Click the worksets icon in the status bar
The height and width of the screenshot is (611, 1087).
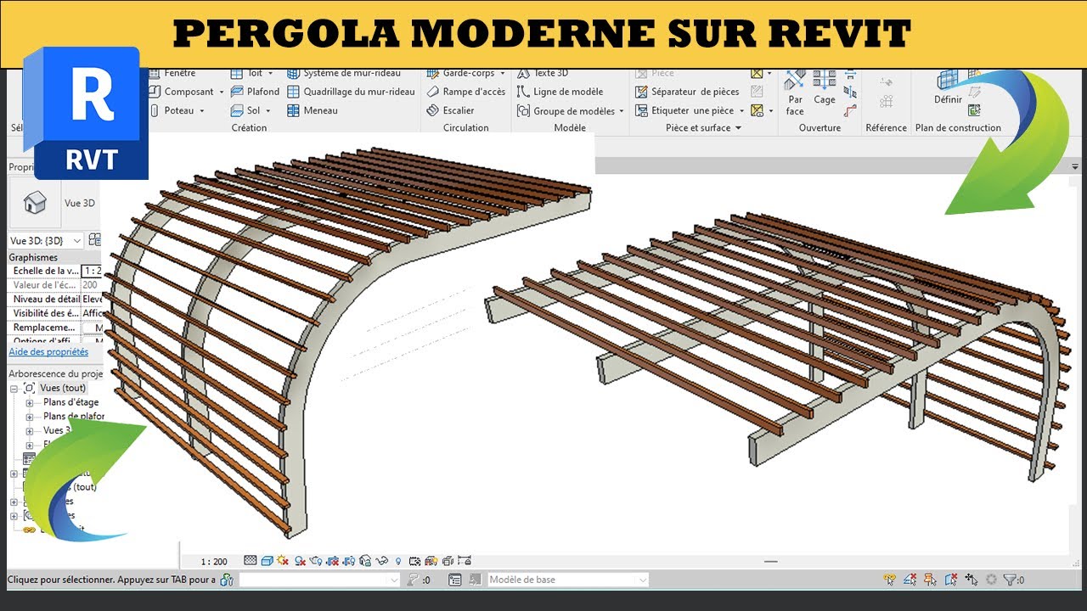coord(226,580)
